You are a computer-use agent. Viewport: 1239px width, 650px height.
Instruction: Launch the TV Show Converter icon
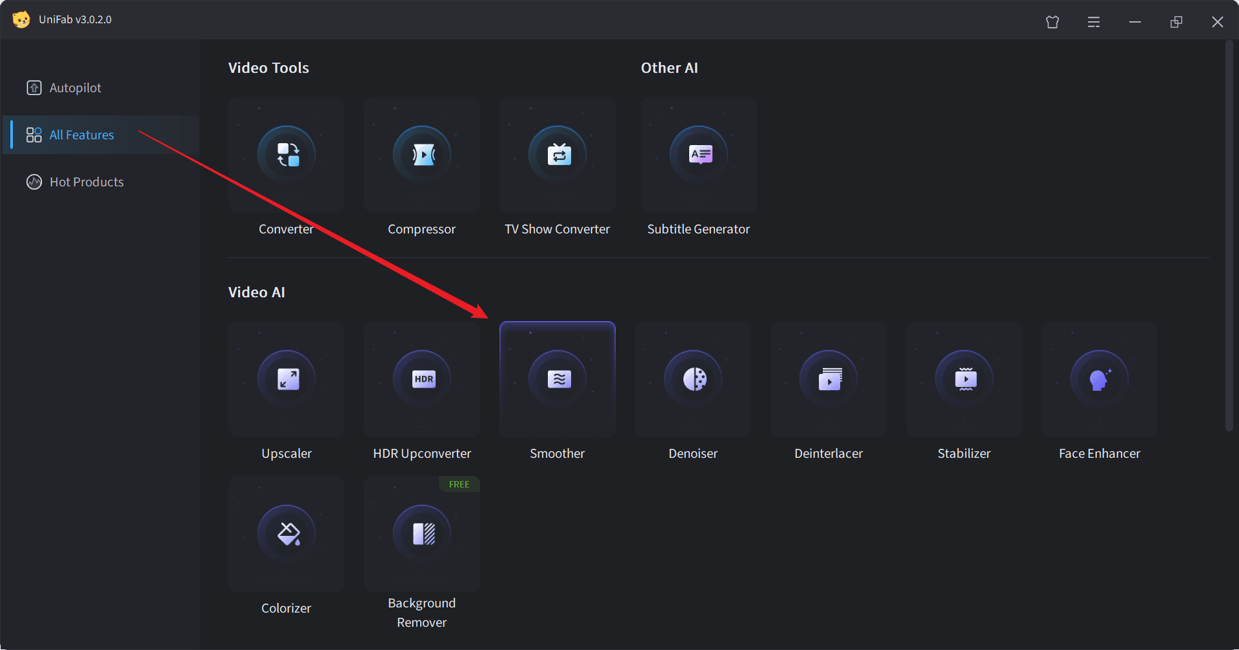click(558, 155)
